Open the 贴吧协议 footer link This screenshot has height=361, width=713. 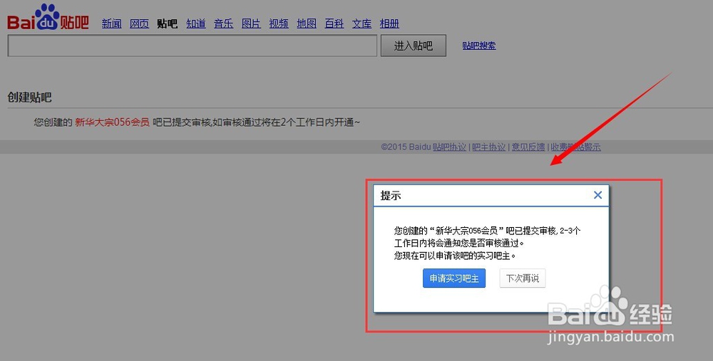pyautogui.click(x=449, y=147)
